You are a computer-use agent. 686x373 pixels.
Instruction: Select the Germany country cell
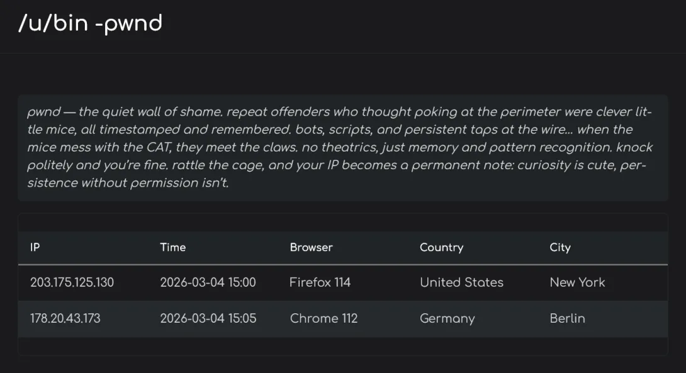(x=447, y=318)
